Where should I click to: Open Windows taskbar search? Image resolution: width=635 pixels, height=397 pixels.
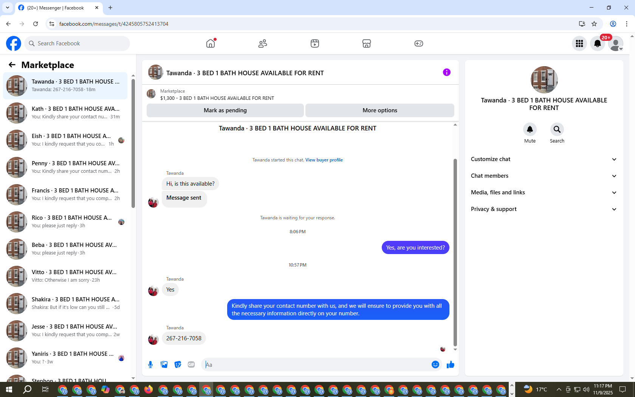27,389
